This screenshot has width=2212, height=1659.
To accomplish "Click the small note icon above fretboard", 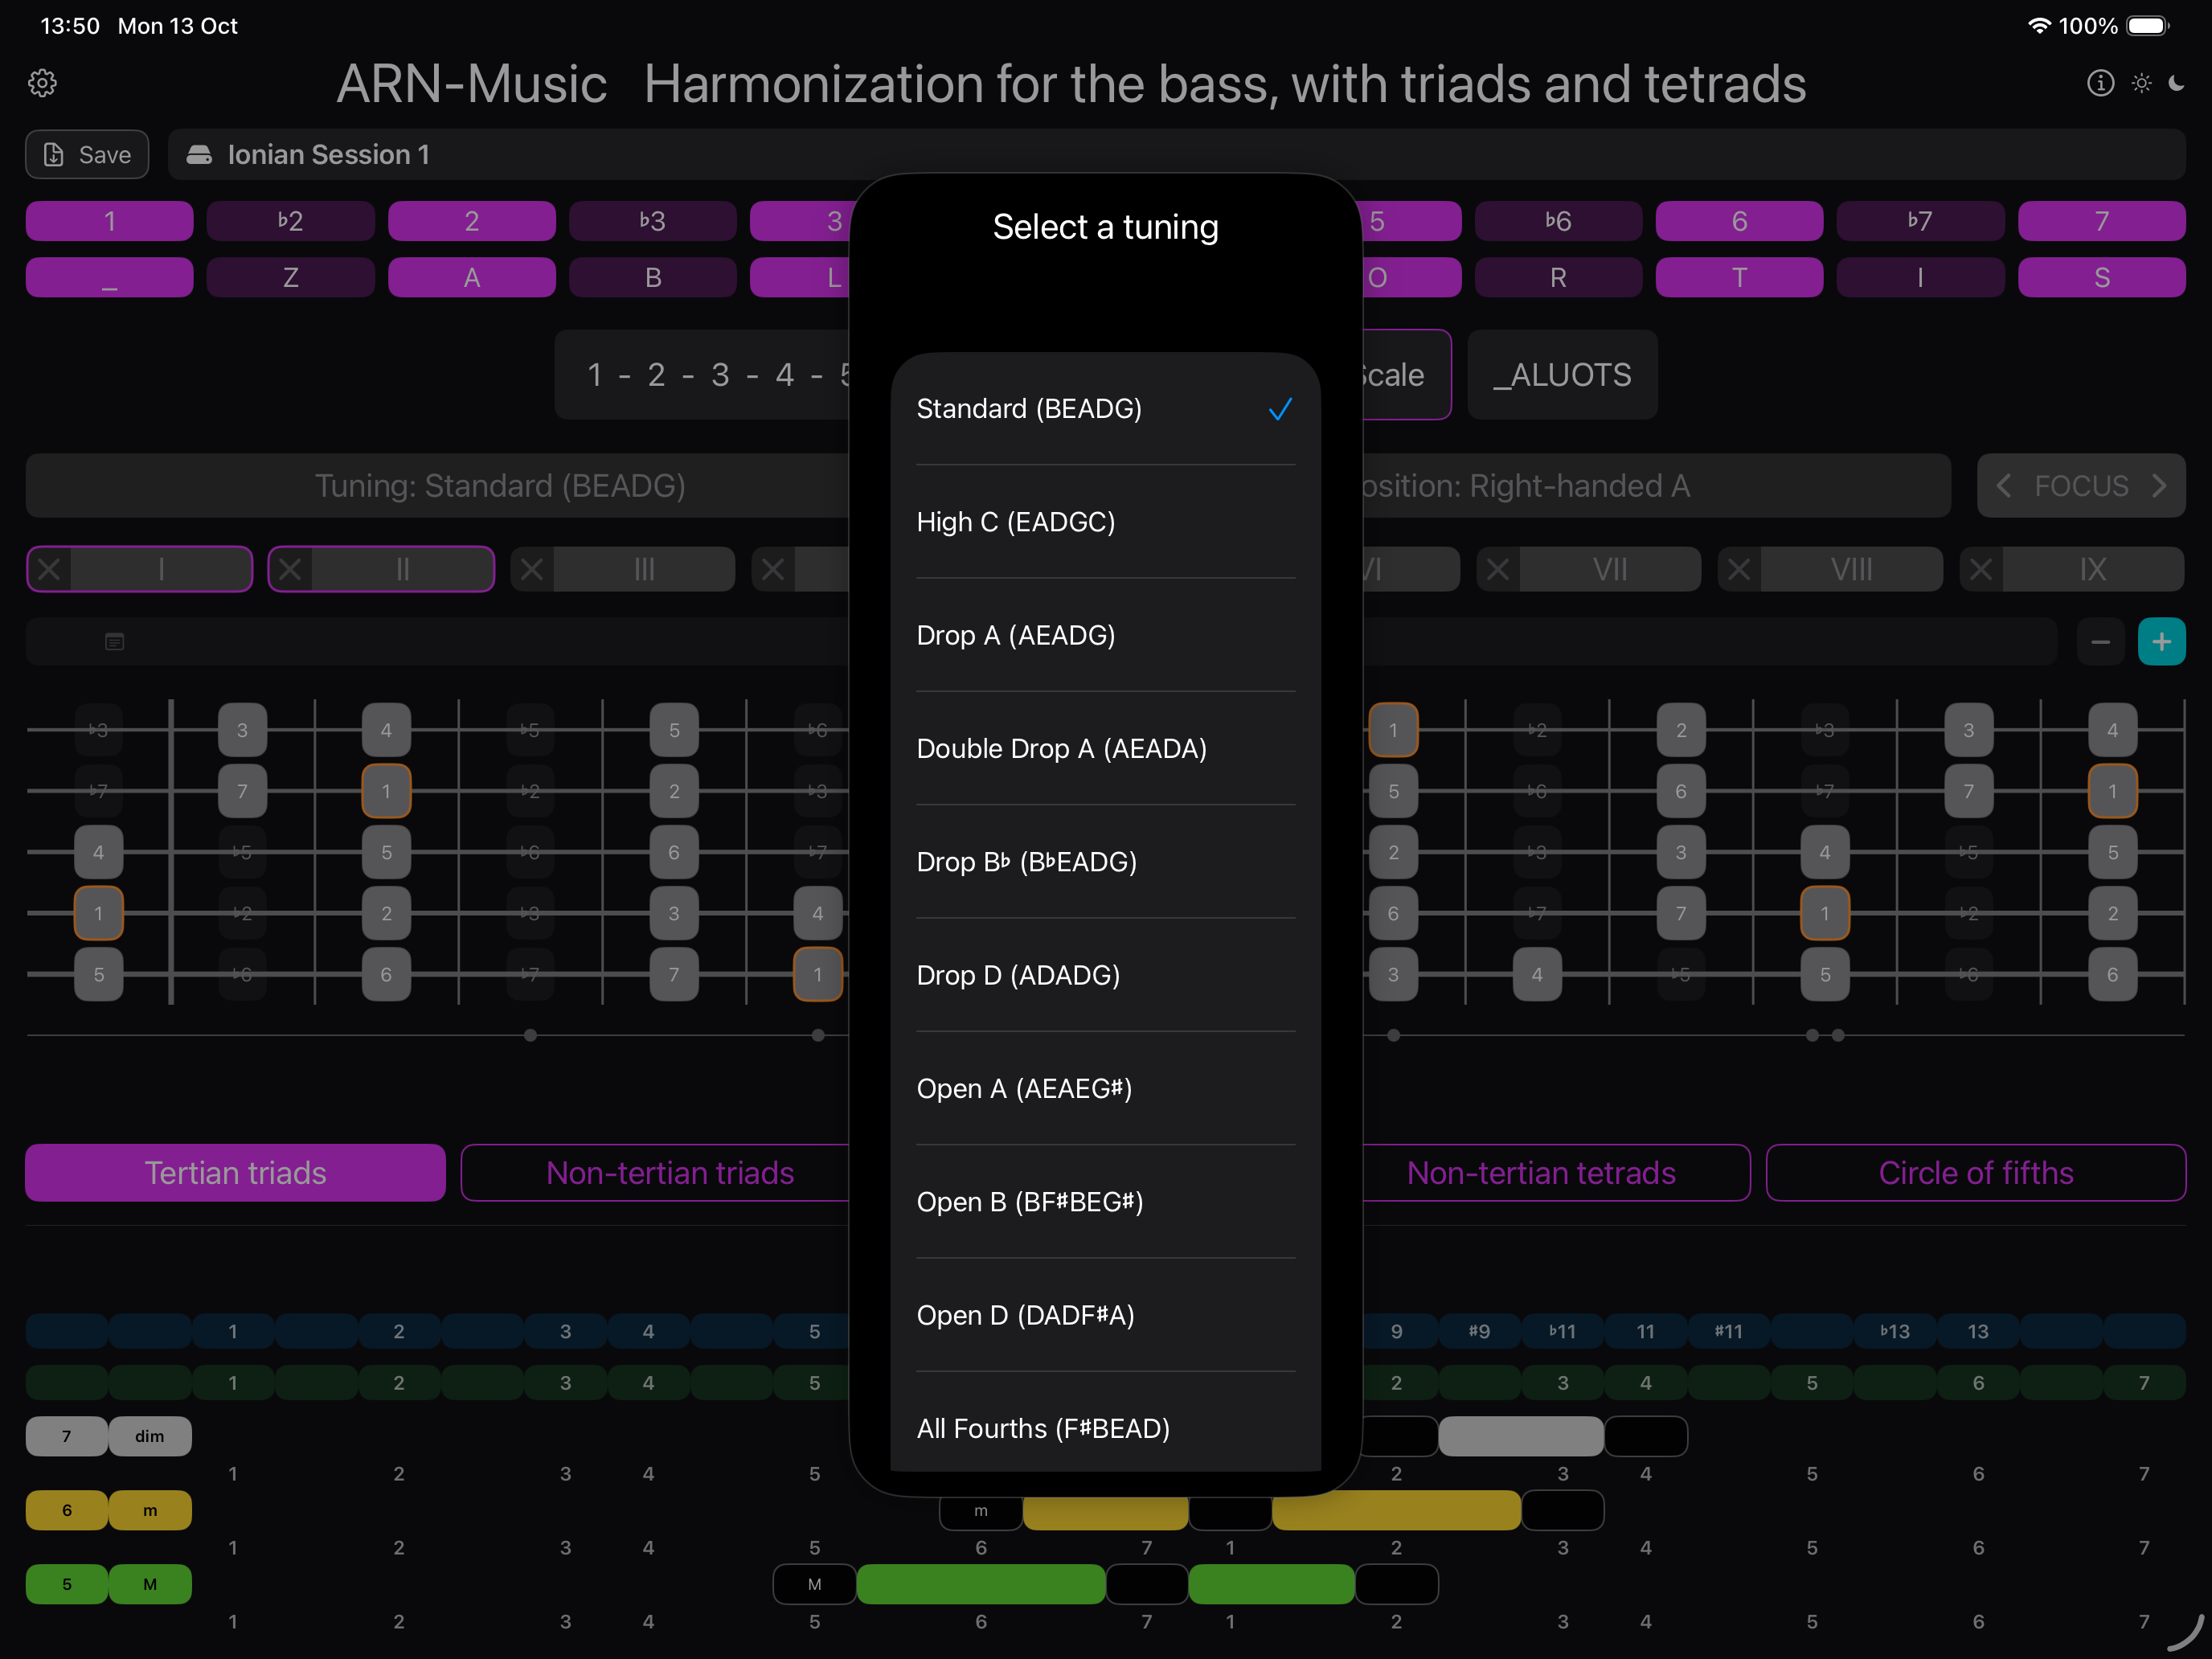I will pyautogui.click(x=115, y=641).
